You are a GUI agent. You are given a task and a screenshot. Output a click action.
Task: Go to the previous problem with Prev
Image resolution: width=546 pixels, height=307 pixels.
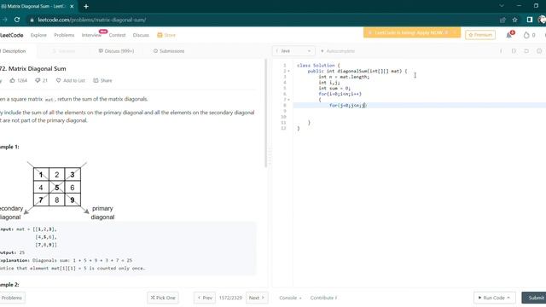tap(205, 298)
